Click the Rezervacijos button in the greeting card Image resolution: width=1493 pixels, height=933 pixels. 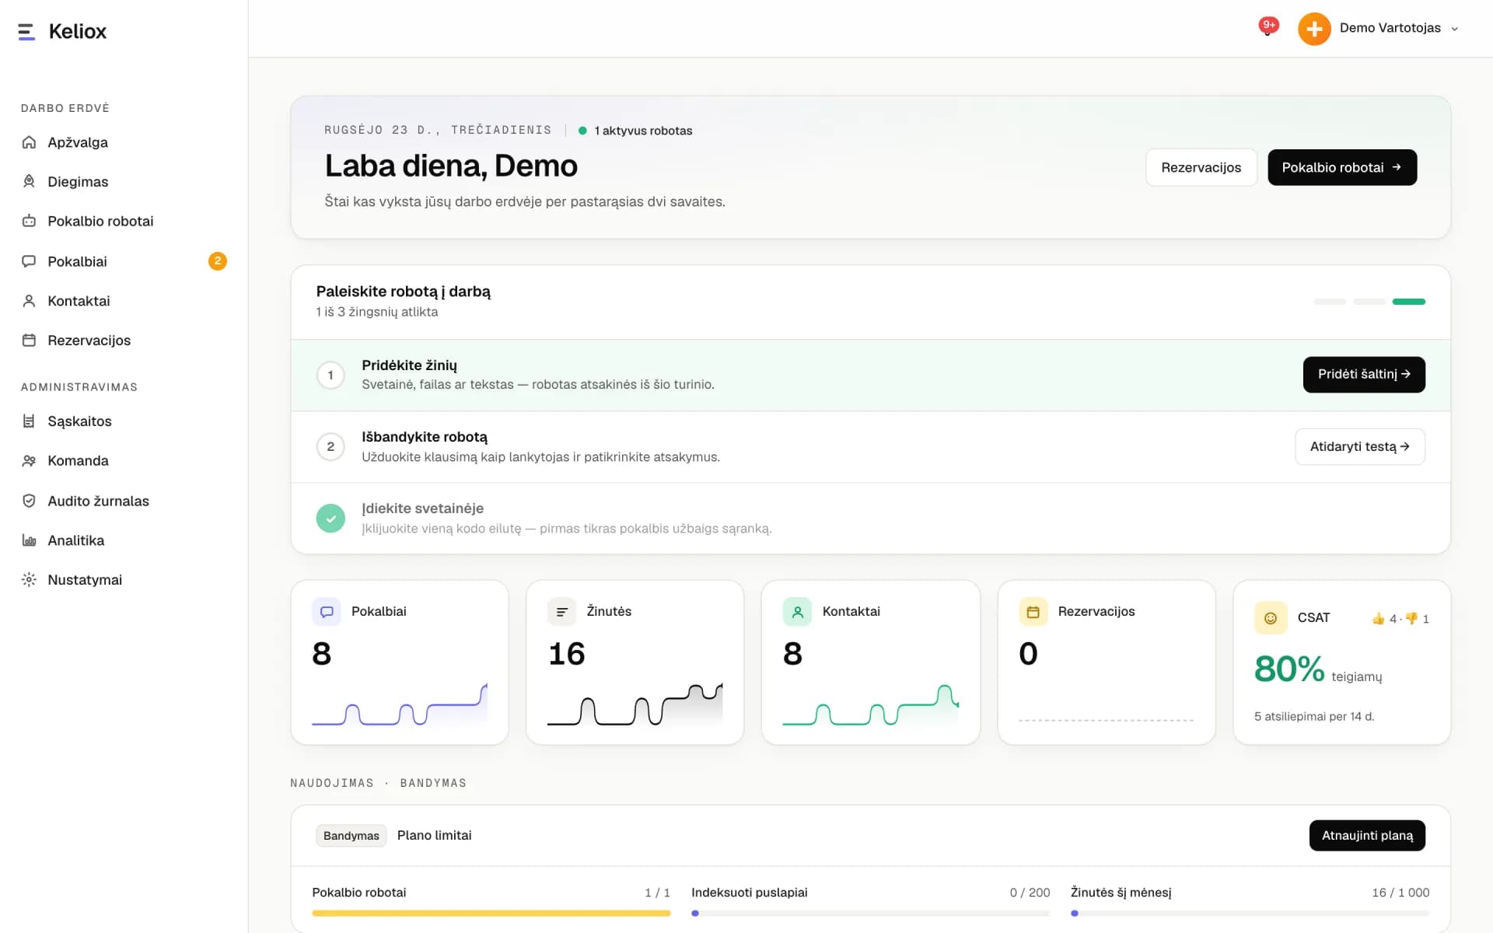point(1201,167)
